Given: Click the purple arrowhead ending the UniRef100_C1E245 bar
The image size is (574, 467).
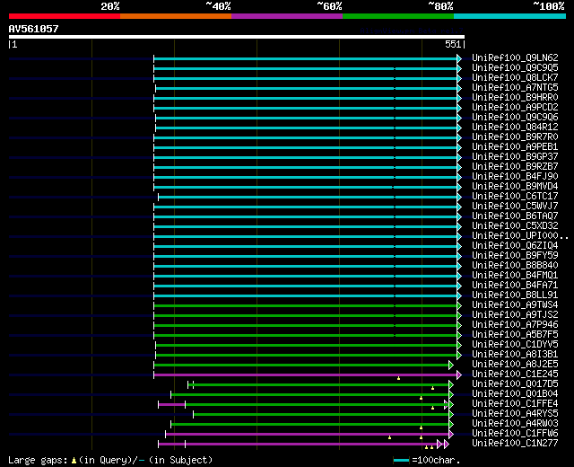Looking at the screenshot, I should point(459,374).
